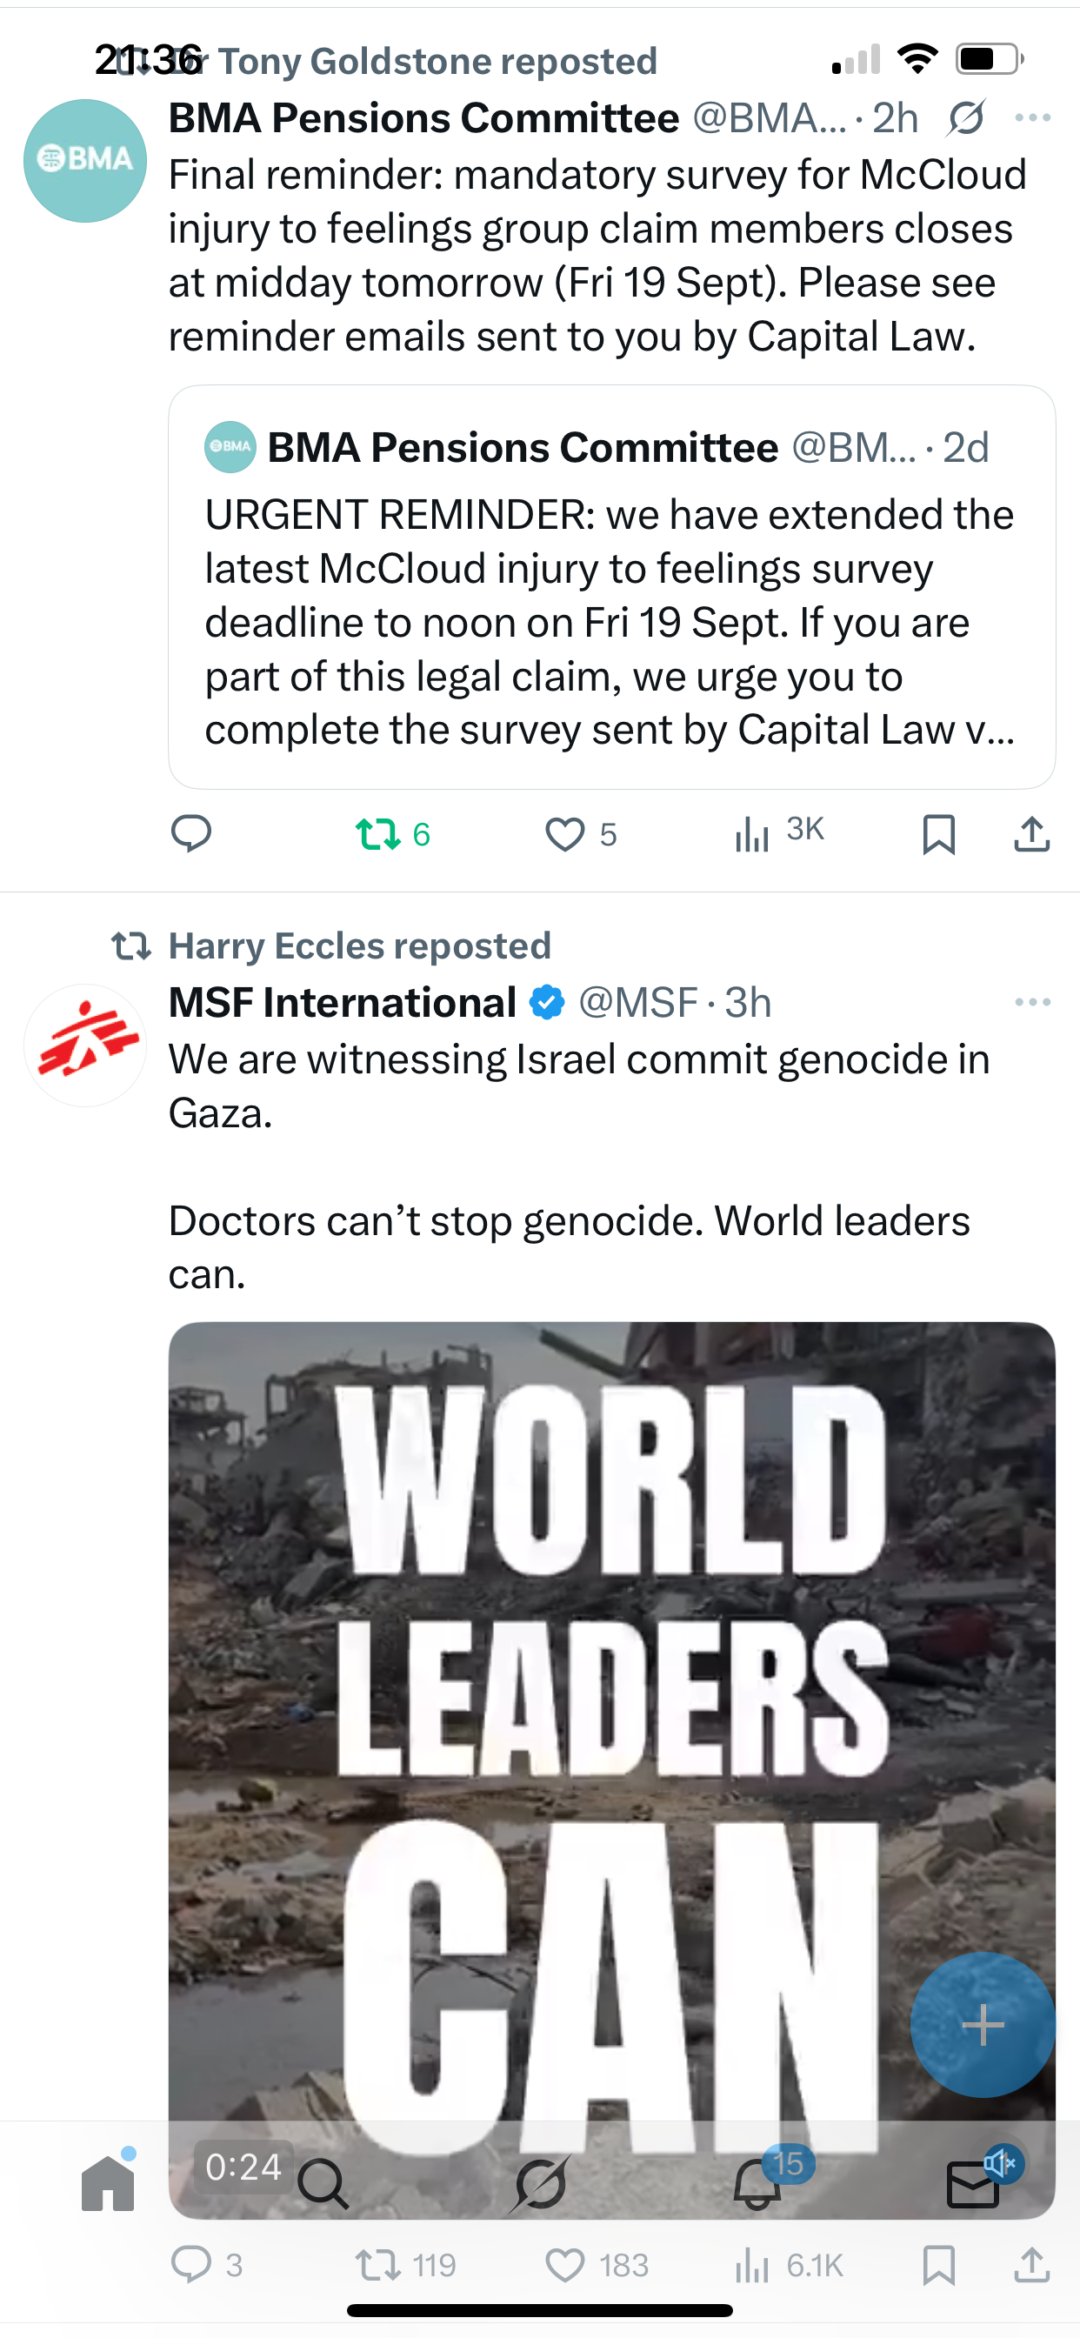Open the Notifications tab showing 15
The height and width of the screenshot is (2338, 1080).
click(757, 2184)
